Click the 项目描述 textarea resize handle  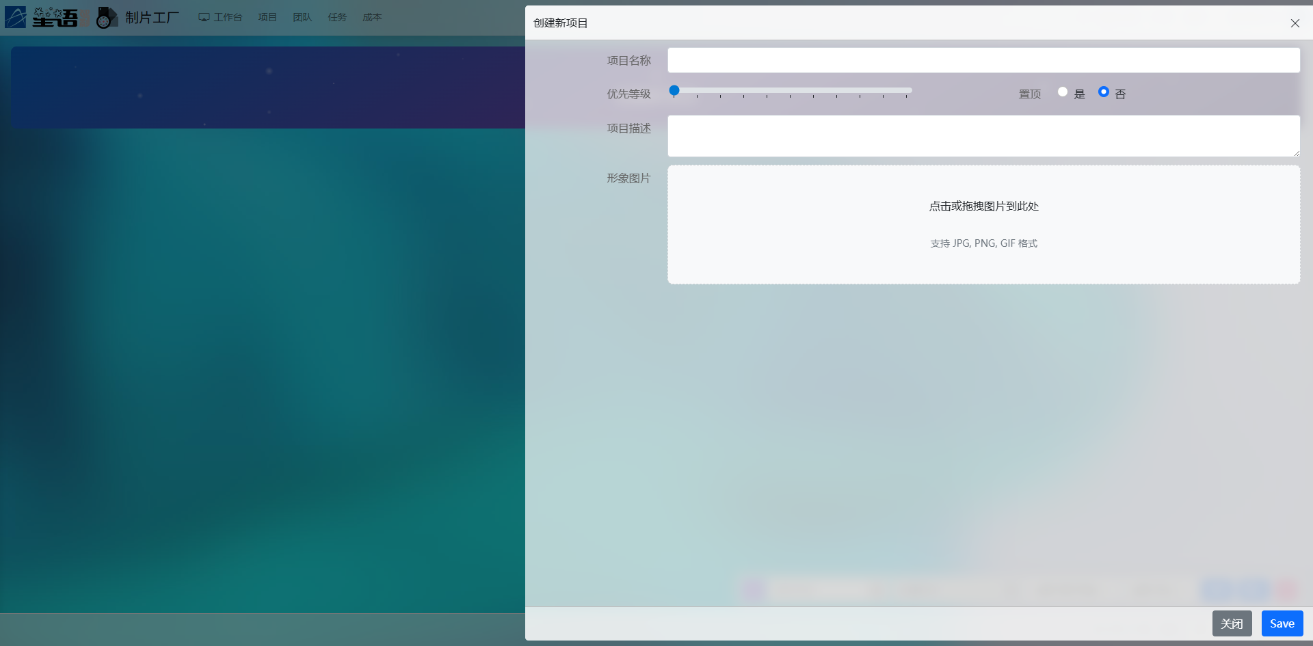tap(1296, 152)
